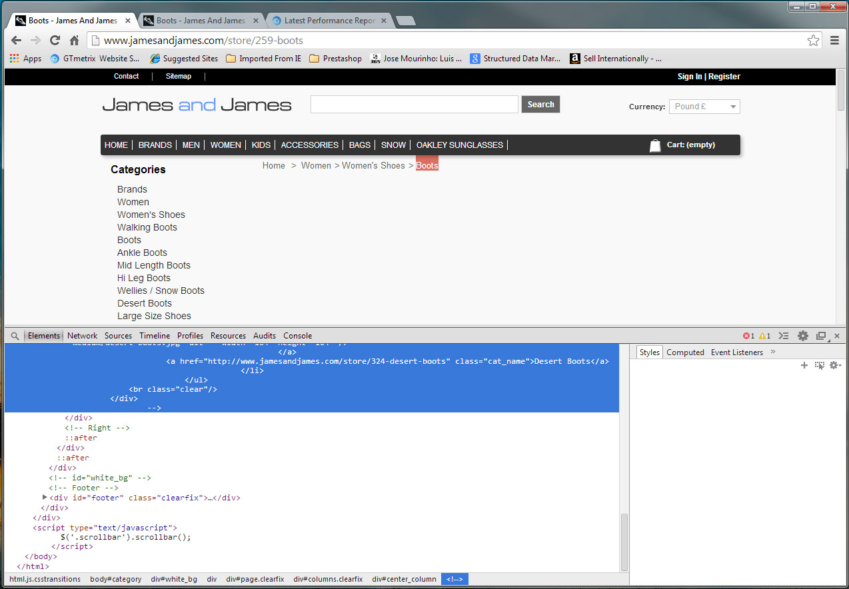Toggle element state selector icon in Styles
Image resolution: width=849 pixels, height=589 pixels.
point(820,365)
